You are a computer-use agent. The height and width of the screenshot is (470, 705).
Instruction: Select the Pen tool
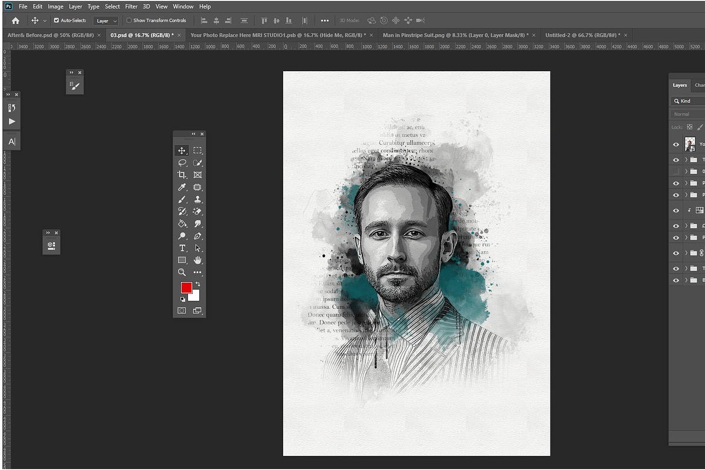pos(197,236)
